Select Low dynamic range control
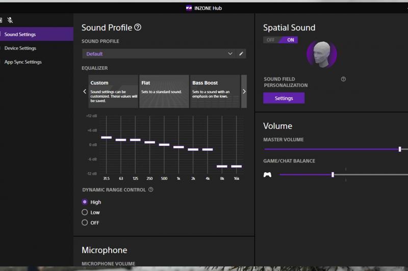 [85, 212]
